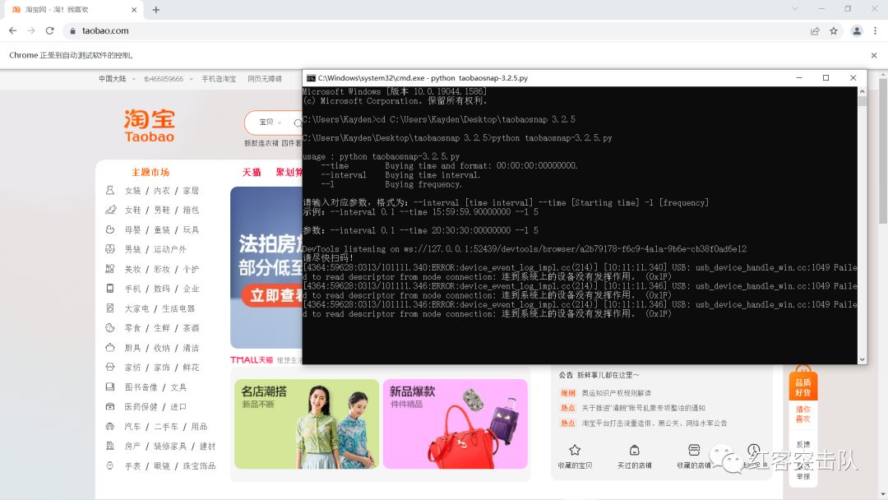Click baby icon beside 母婴 row

pyautogui.click(x=110, y=229)
